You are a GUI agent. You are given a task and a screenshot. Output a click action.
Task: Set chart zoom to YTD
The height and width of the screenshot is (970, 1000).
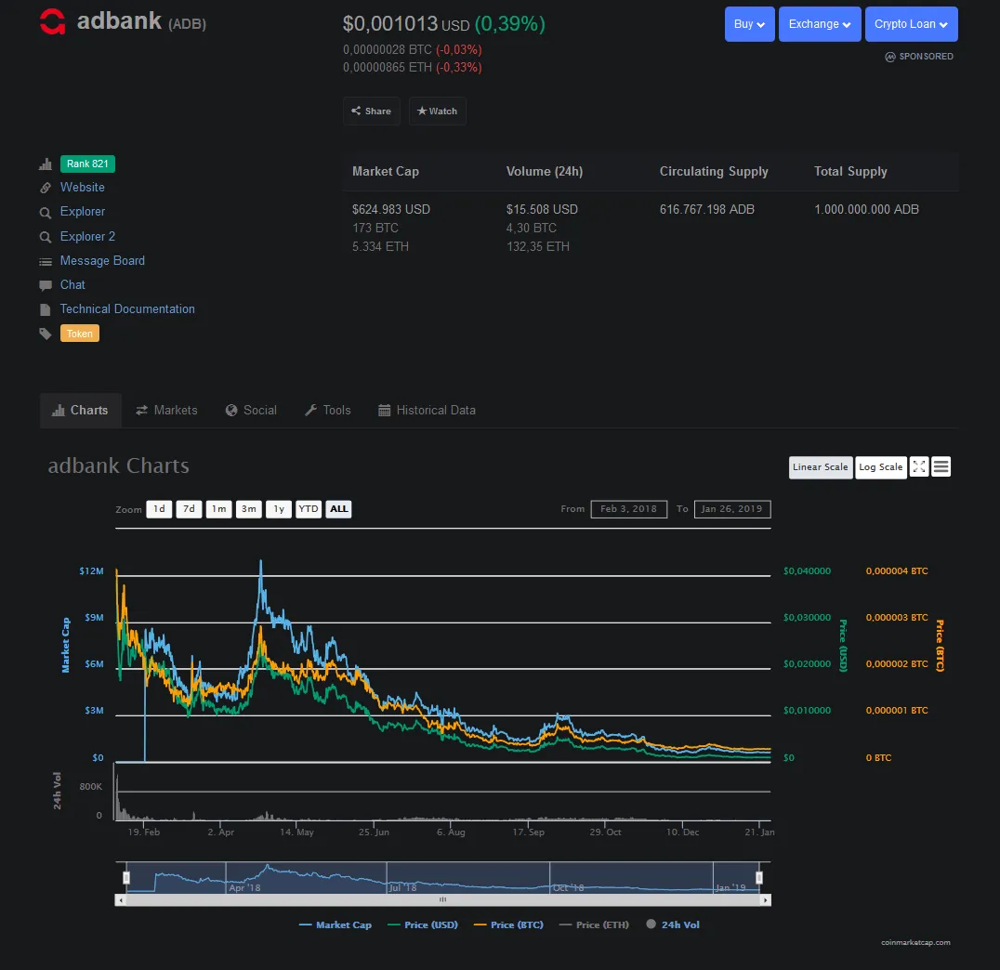pyautogui.click(x=309, y=509)
